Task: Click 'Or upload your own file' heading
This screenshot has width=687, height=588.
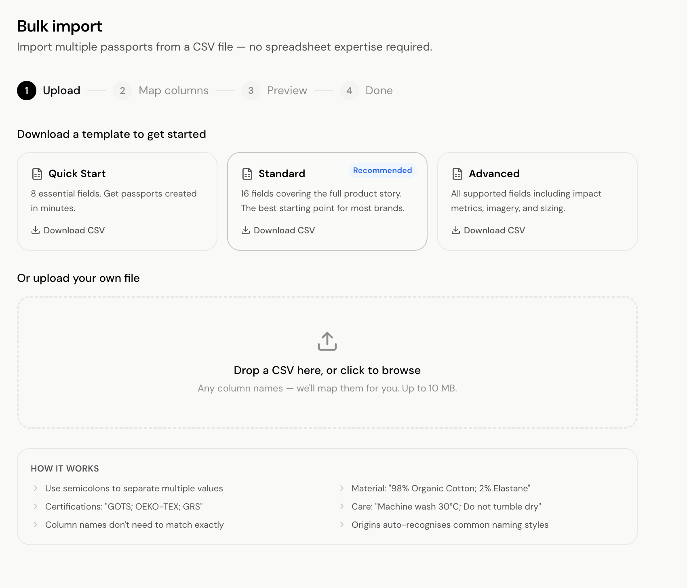Action: click(x=78, y=278)
